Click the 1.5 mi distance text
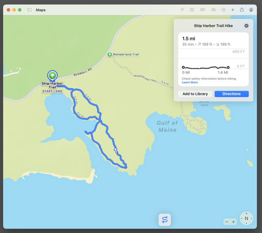262x233 pixels. coord(188,38)
